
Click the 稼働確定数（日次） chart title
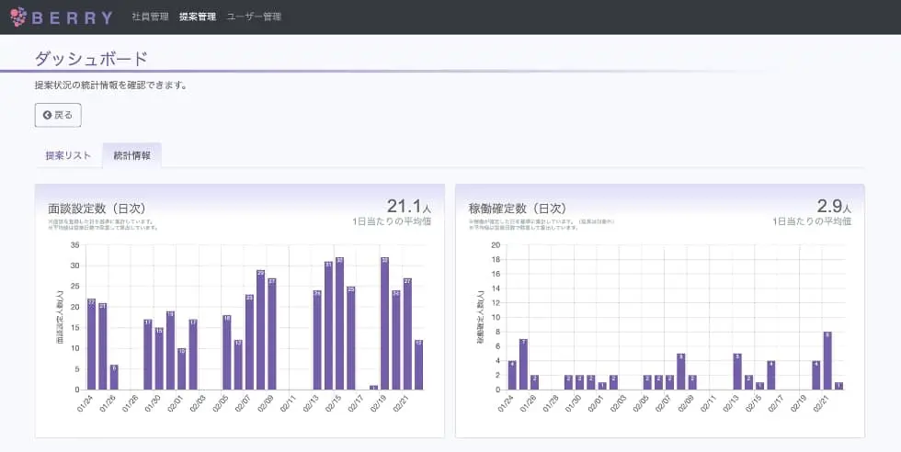click(517, 208)
